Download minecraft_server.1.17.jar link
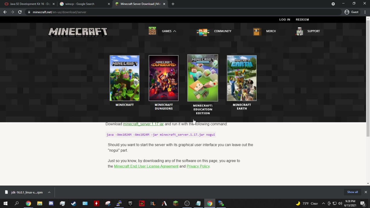Image resolution: width=370 pixels, height=208 pixels. 143,124
